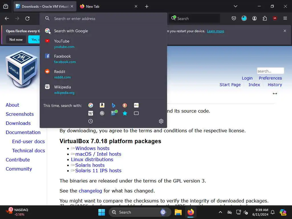Screen dimensions: 292x219
Task: Search this time with DuckDuckGo icon
Action: click(125, 106)
